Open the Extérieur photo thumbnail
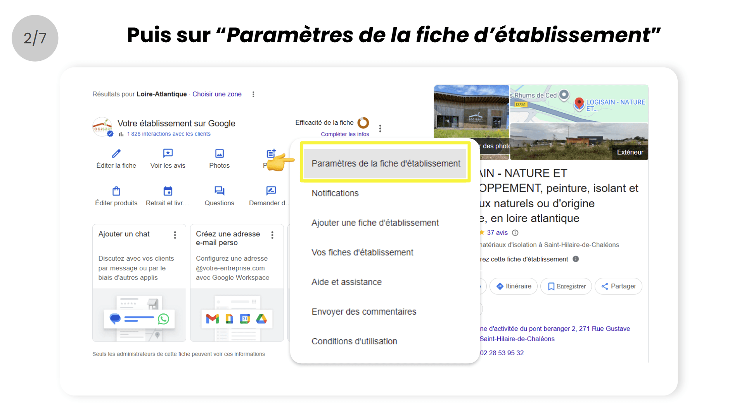This screenshot has height=411, width=737. [579, 141]
